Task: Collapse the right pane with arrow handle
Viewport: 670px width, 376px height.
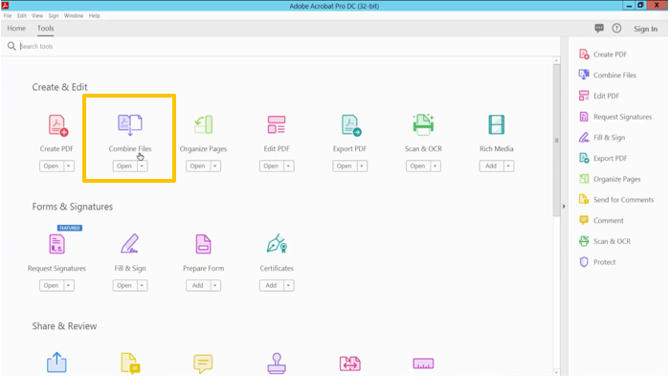Action: [x=564, y=207]
